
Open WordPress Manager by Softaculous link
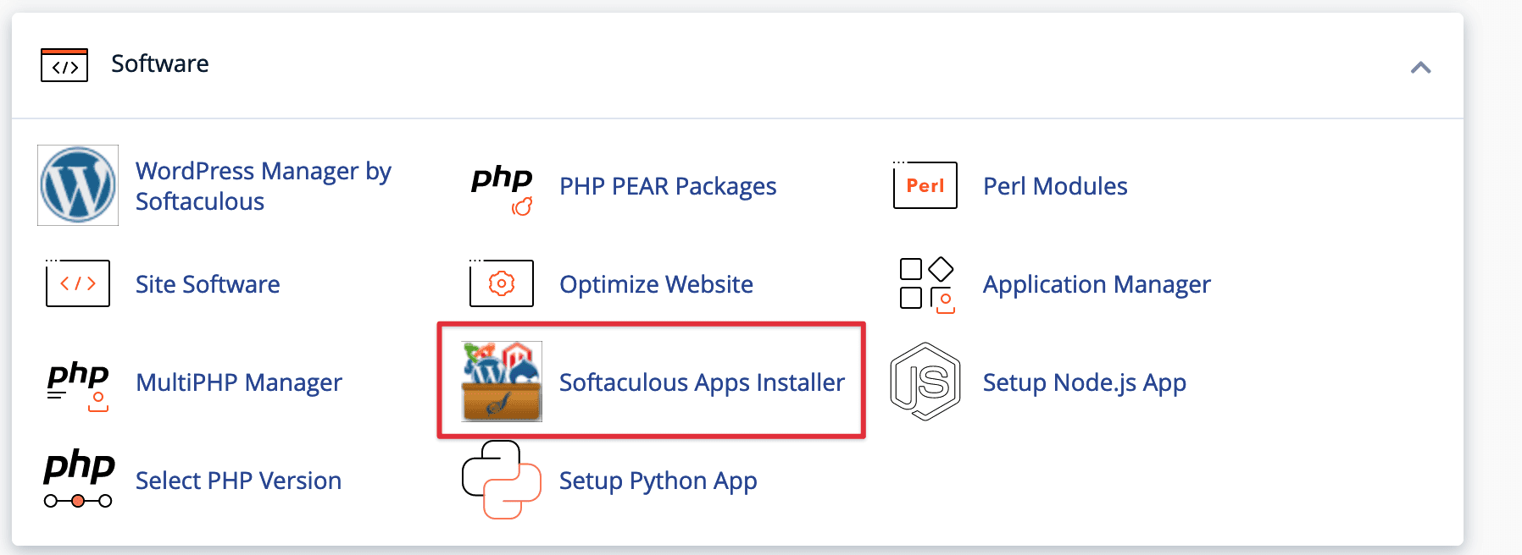click(263, 186)
